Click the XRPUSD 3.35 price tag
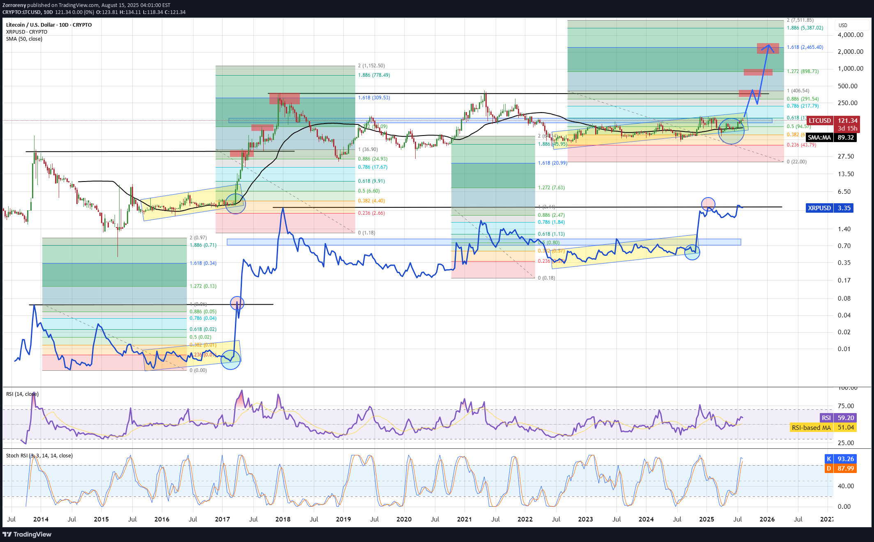The height and width of the screenshot is (542, 874). (829, 208)
